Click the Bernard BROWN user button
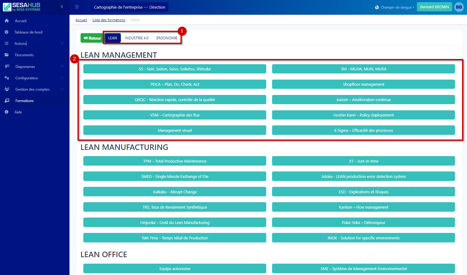 coord(434,7)
